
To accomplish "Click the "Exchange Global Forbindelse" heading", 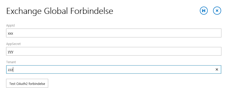I will (x=60, y=11).
